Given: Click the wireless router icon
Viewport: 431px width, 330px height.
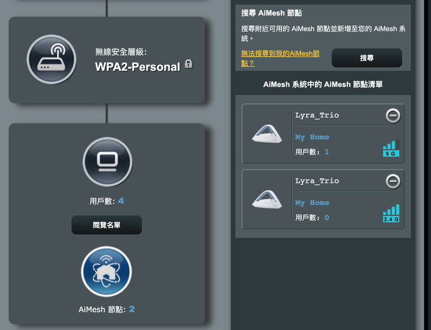Looking at the screenshot, I should 51,59.
